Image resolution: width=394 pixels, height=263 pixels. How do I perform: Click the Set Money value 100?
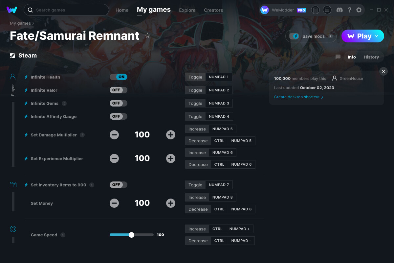(x=142, y=203)
